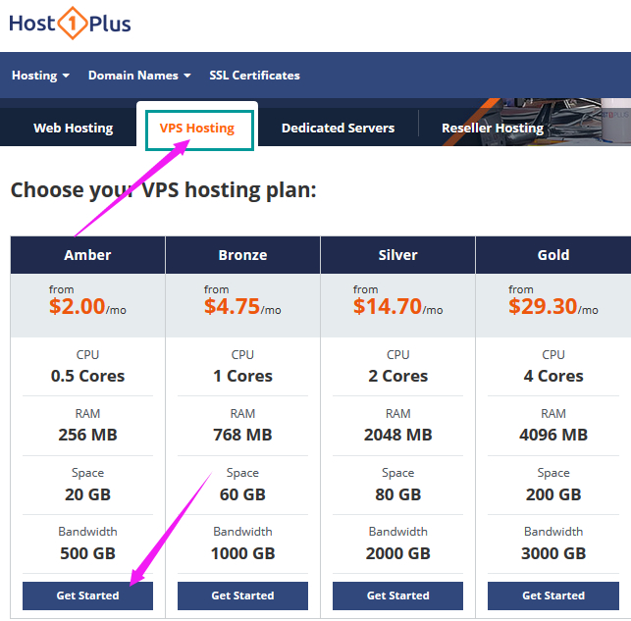Click the 3000 GB bandwidth value
631x621 pixels.
(x=553, y=553)
